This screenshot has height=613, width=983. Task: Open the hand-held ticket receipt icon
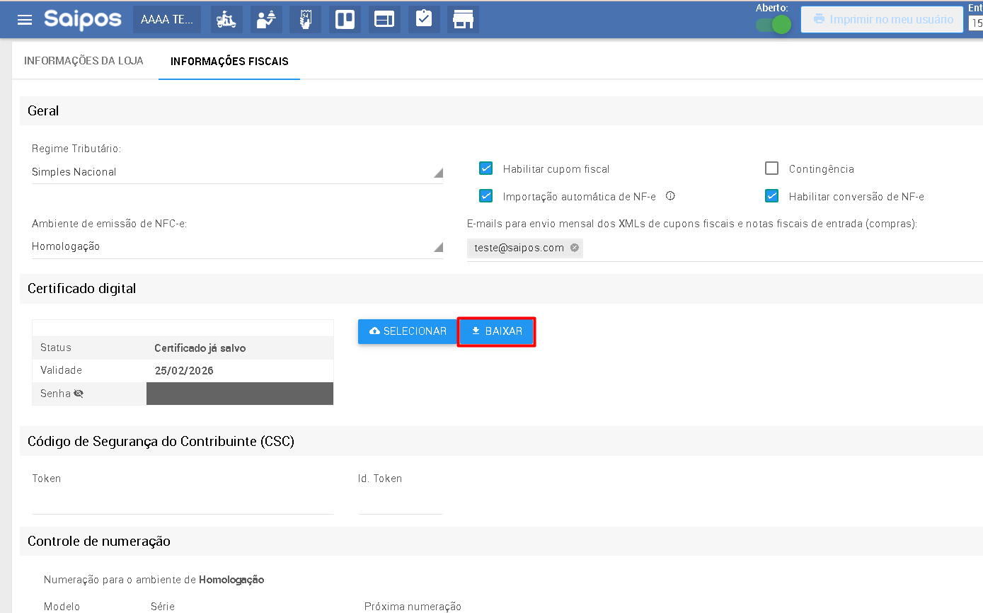point(305,19)
